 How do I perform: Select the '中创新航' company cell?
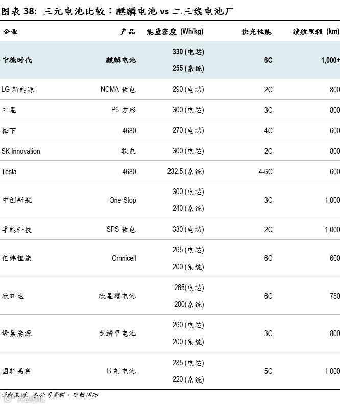pos(17,200)
